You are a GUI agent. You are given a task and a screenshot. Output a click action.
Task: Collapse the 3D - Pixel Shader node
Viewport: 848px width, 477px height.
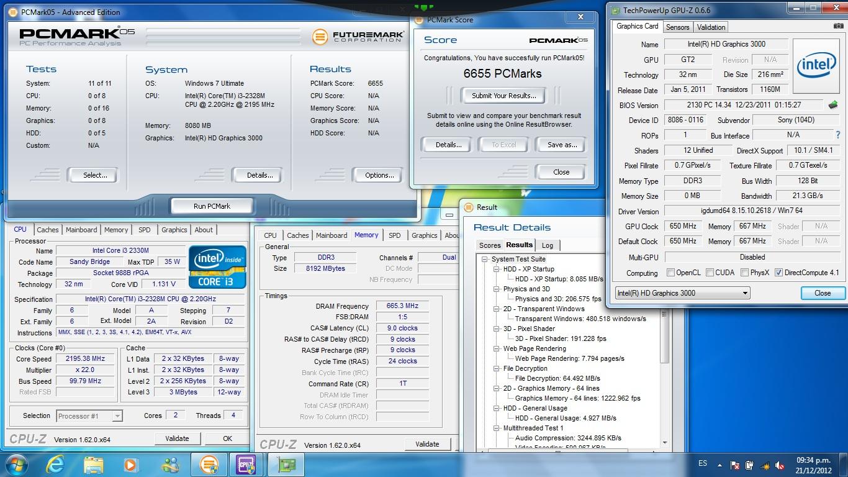497,329
